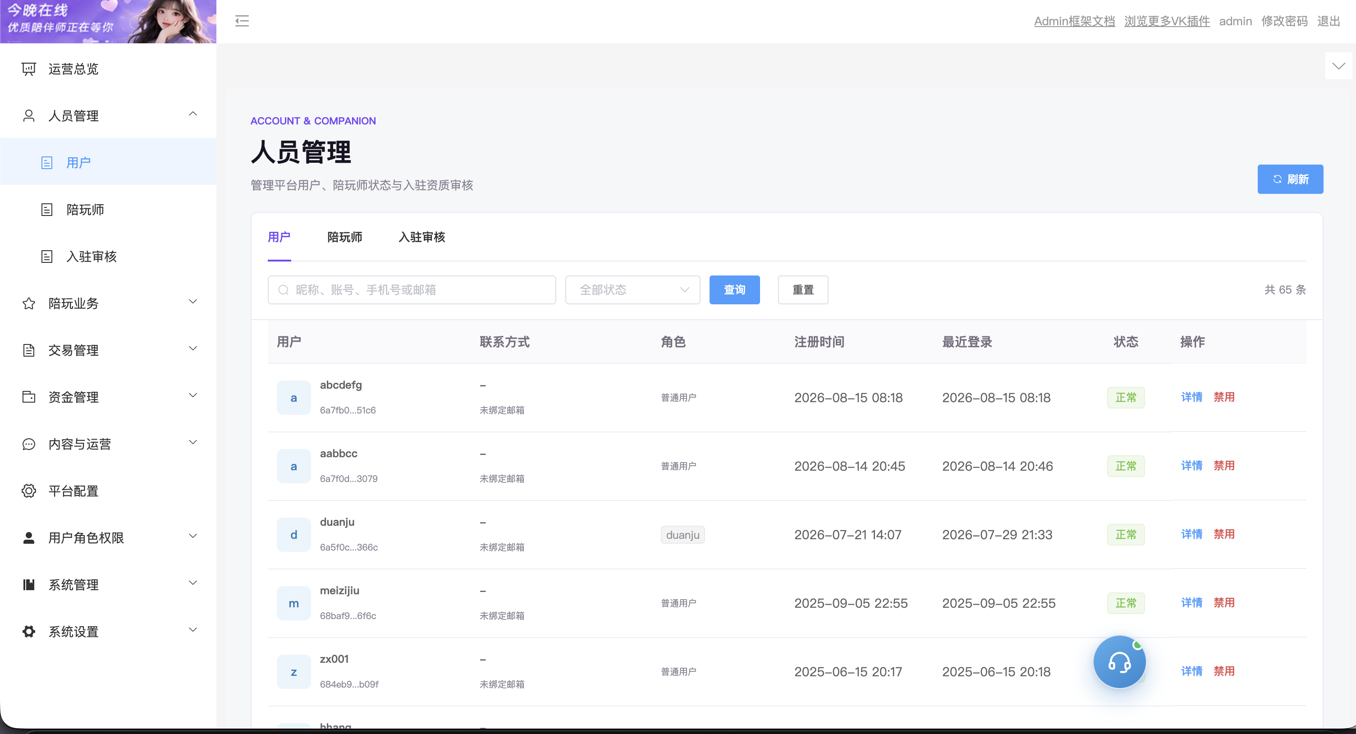Click the 用户角色权限 user icon
Viewport: 1356px width, 734px height.
[29, 537]
